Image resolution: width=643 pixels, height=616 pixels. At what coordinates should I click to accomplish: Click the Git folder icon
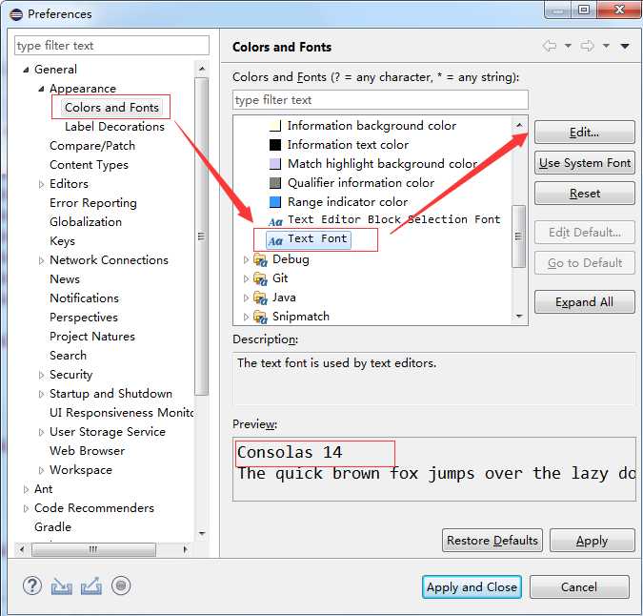click(260, 278)
